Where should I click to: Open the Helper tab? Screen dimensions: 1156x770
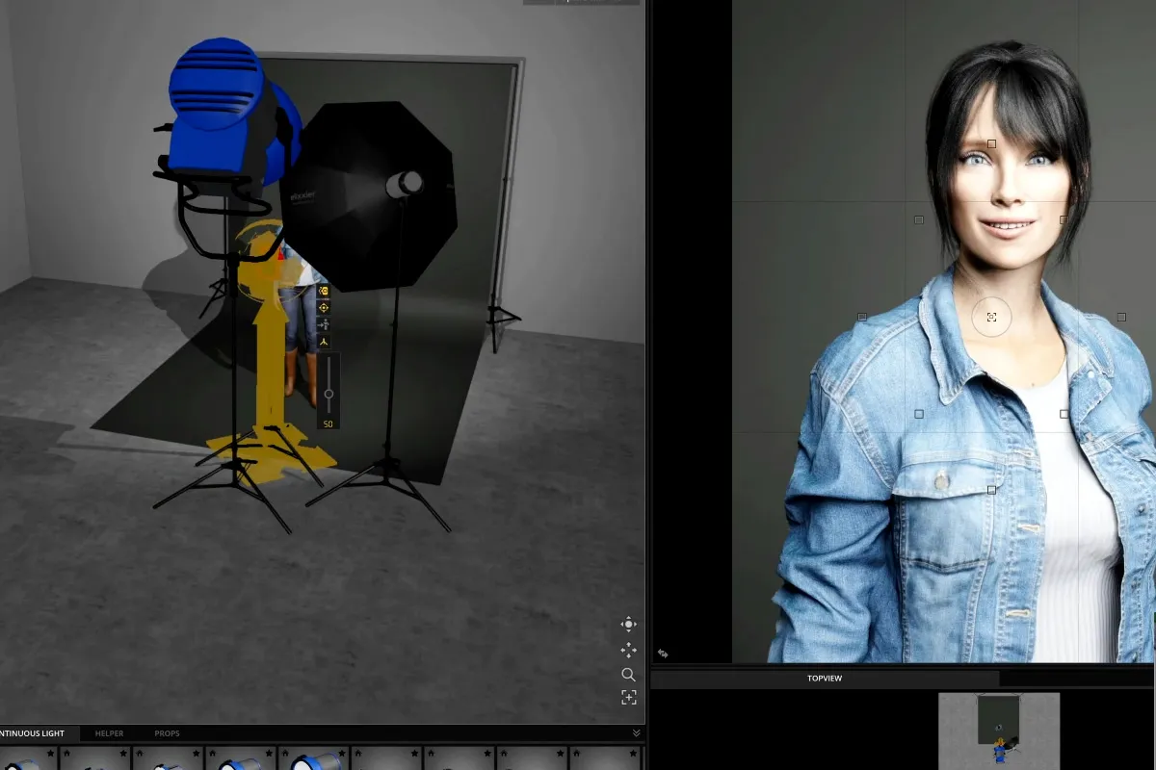[109, 733]
